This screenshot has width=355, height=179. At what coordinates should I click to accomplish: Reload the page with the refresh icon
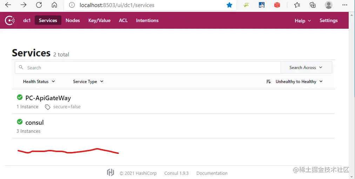click(x=39, y=5)
